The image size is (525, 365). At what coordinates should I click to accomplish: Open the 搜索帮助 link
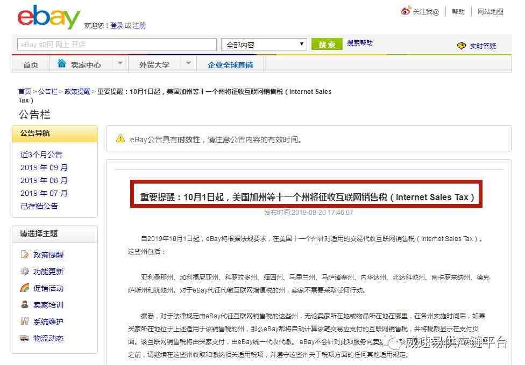coord(360,43)
